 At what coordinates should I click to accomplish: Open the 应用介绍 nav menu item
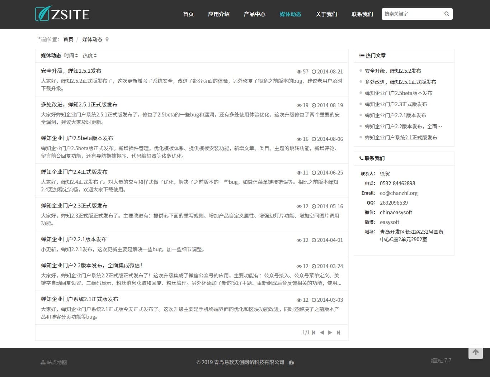[219, 14]
